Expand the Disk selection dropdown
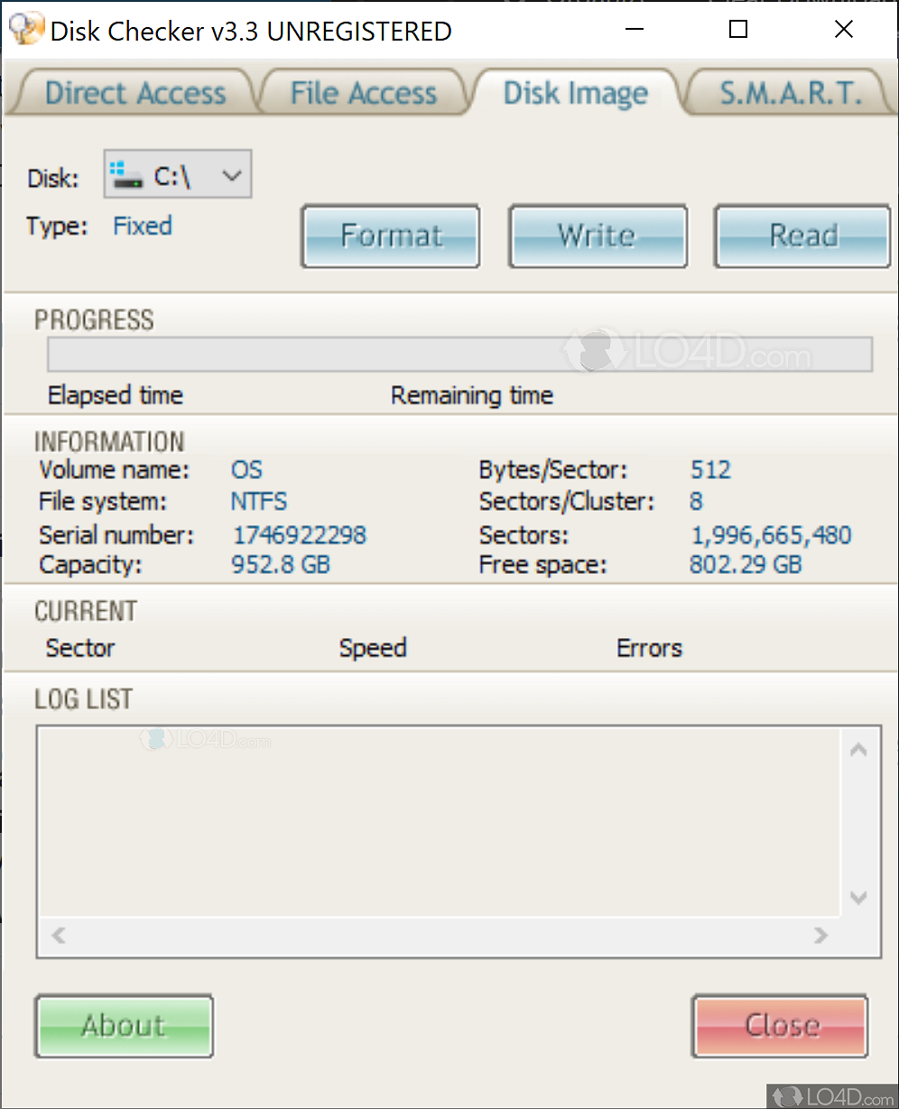Image resolution: width=899 pixels, height=1109 pixels. [x=232, y=173]
